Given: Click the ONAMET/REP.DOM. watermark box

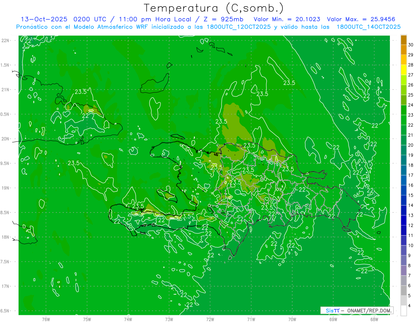Looking at the screenshot, I should click(357, 310).
